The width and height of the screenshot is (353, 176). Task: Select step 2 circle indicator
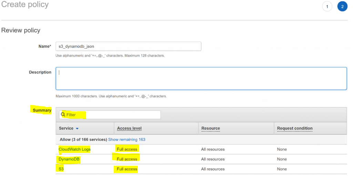[x=342, y=7]
